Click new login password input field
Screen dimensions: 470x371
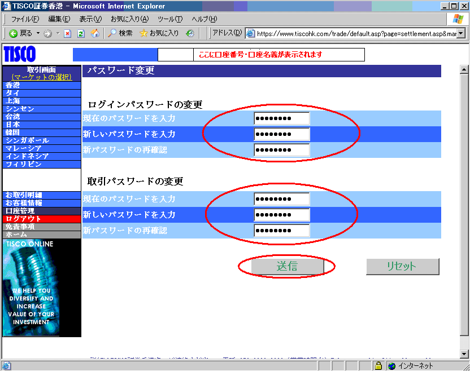click(282, 134)
